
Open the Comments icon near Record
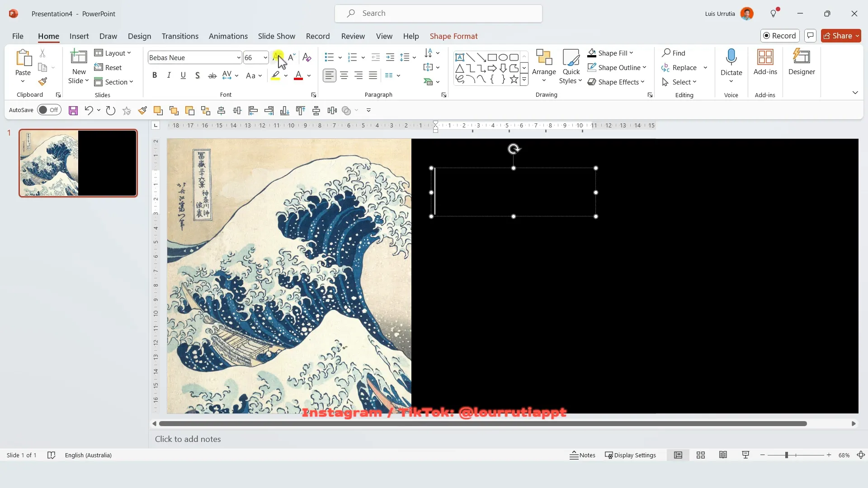(x=810, y=36)
